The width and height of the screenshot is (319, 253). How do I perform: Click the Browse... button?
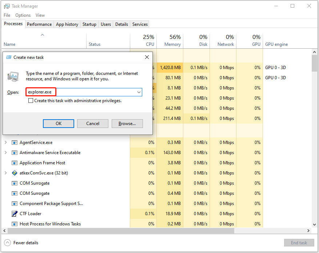(x=127, y=124)
